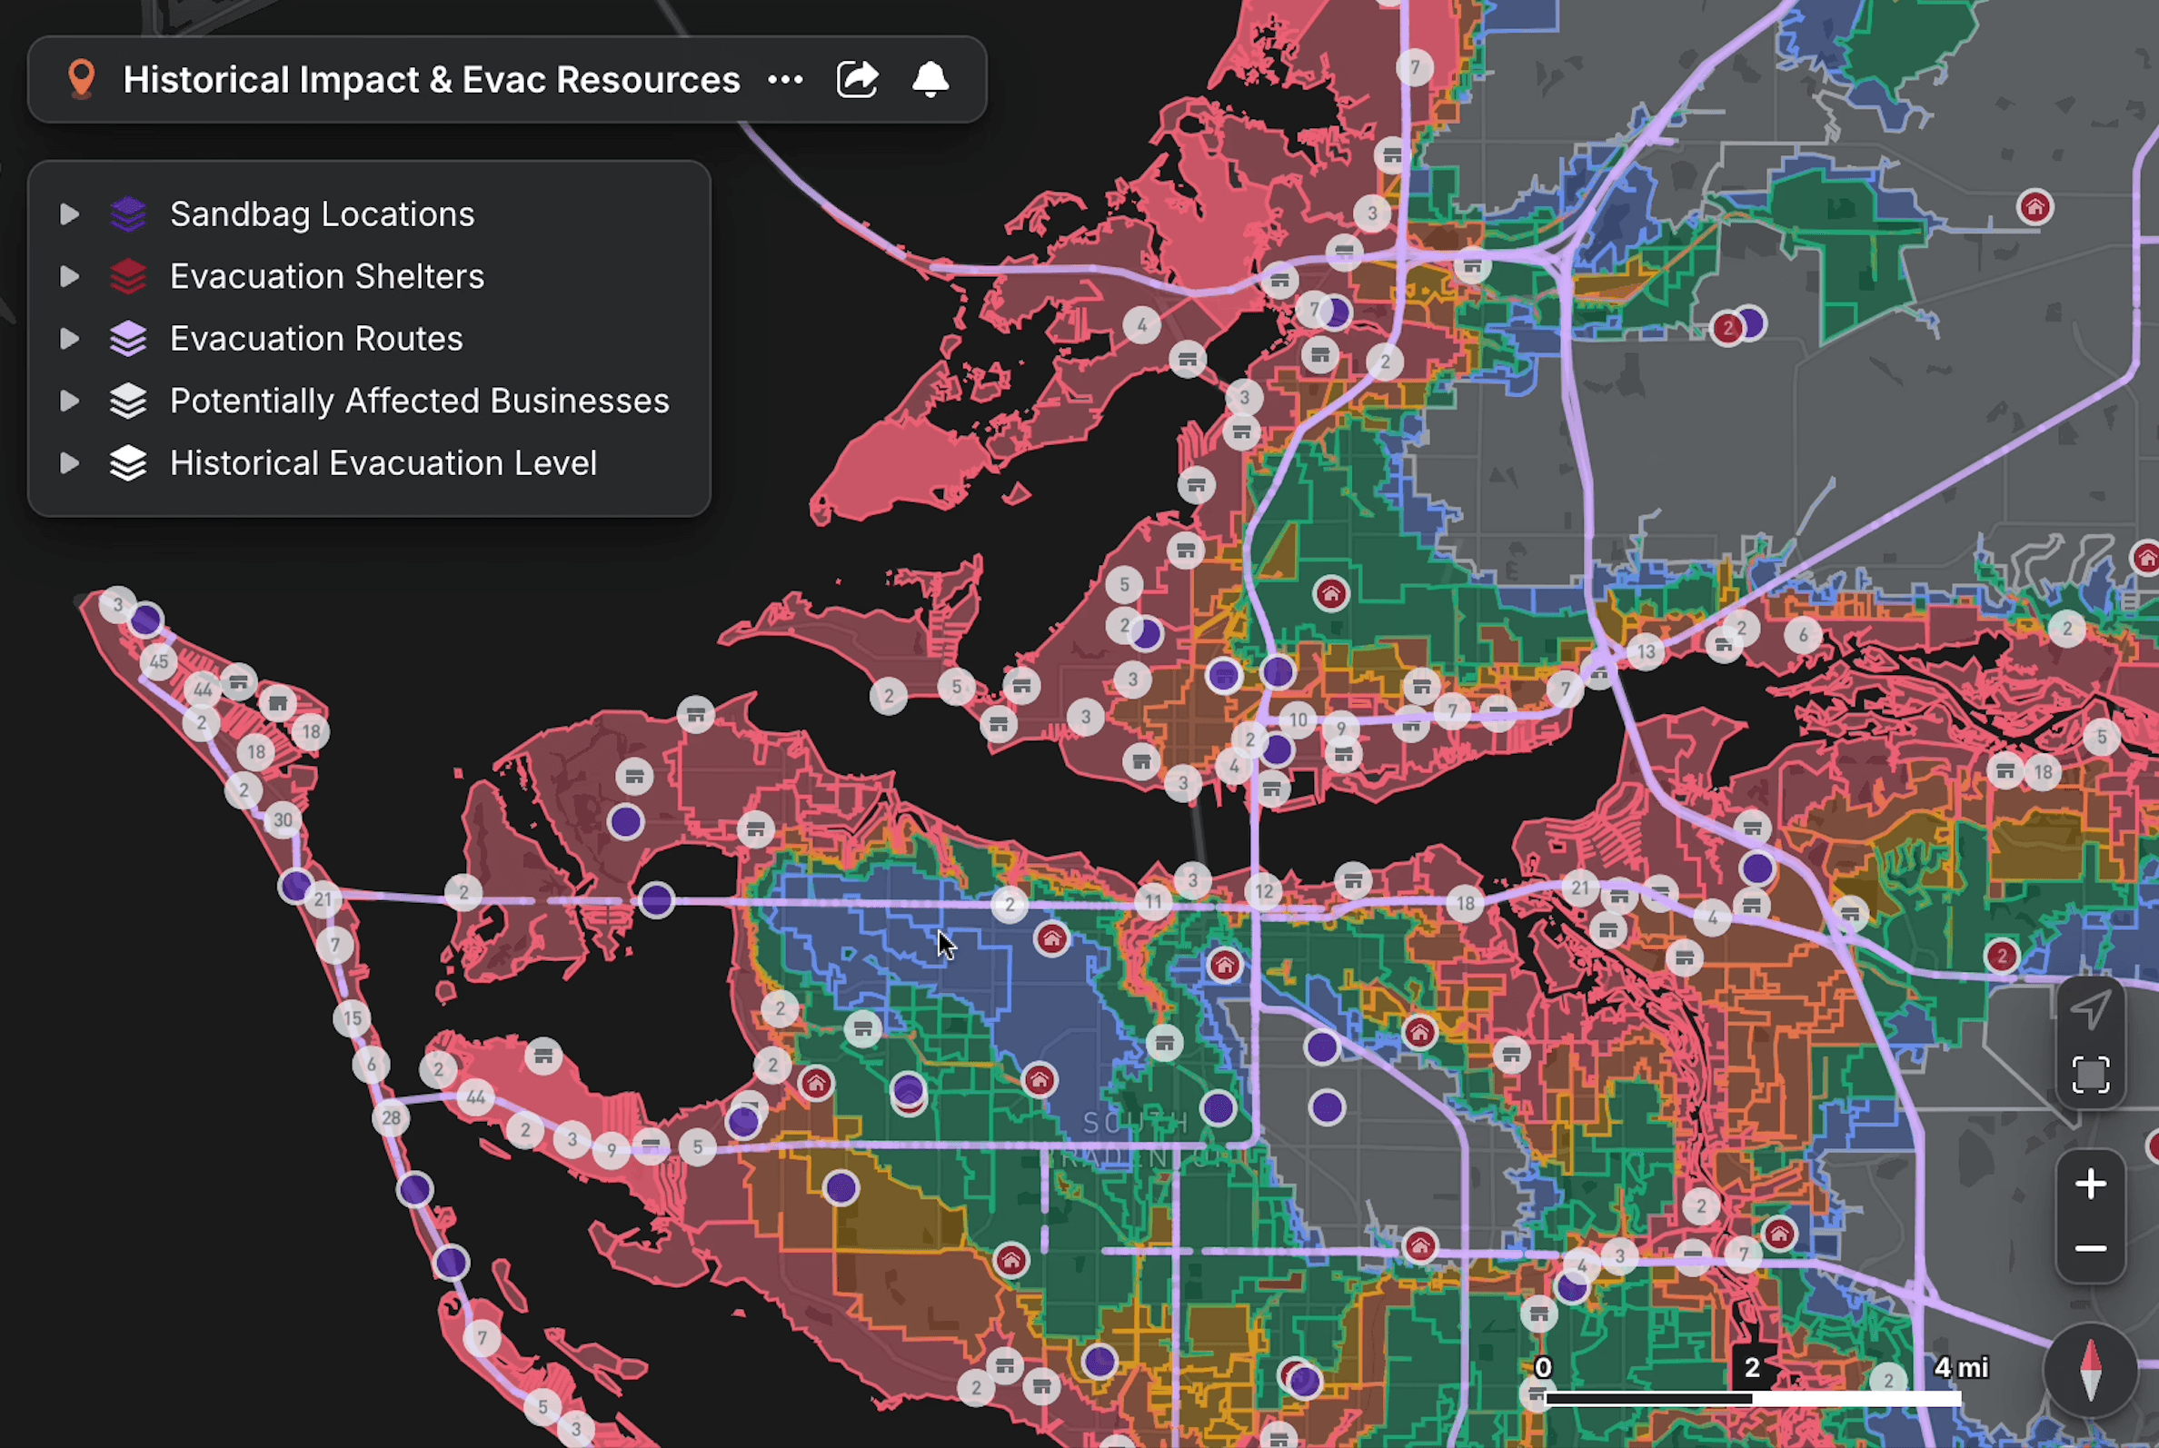The height and width of the screenshot is (1448, 2159).
Task: Expand the Evacuation Routes layer arrow
Action: (x=69, y=339)
